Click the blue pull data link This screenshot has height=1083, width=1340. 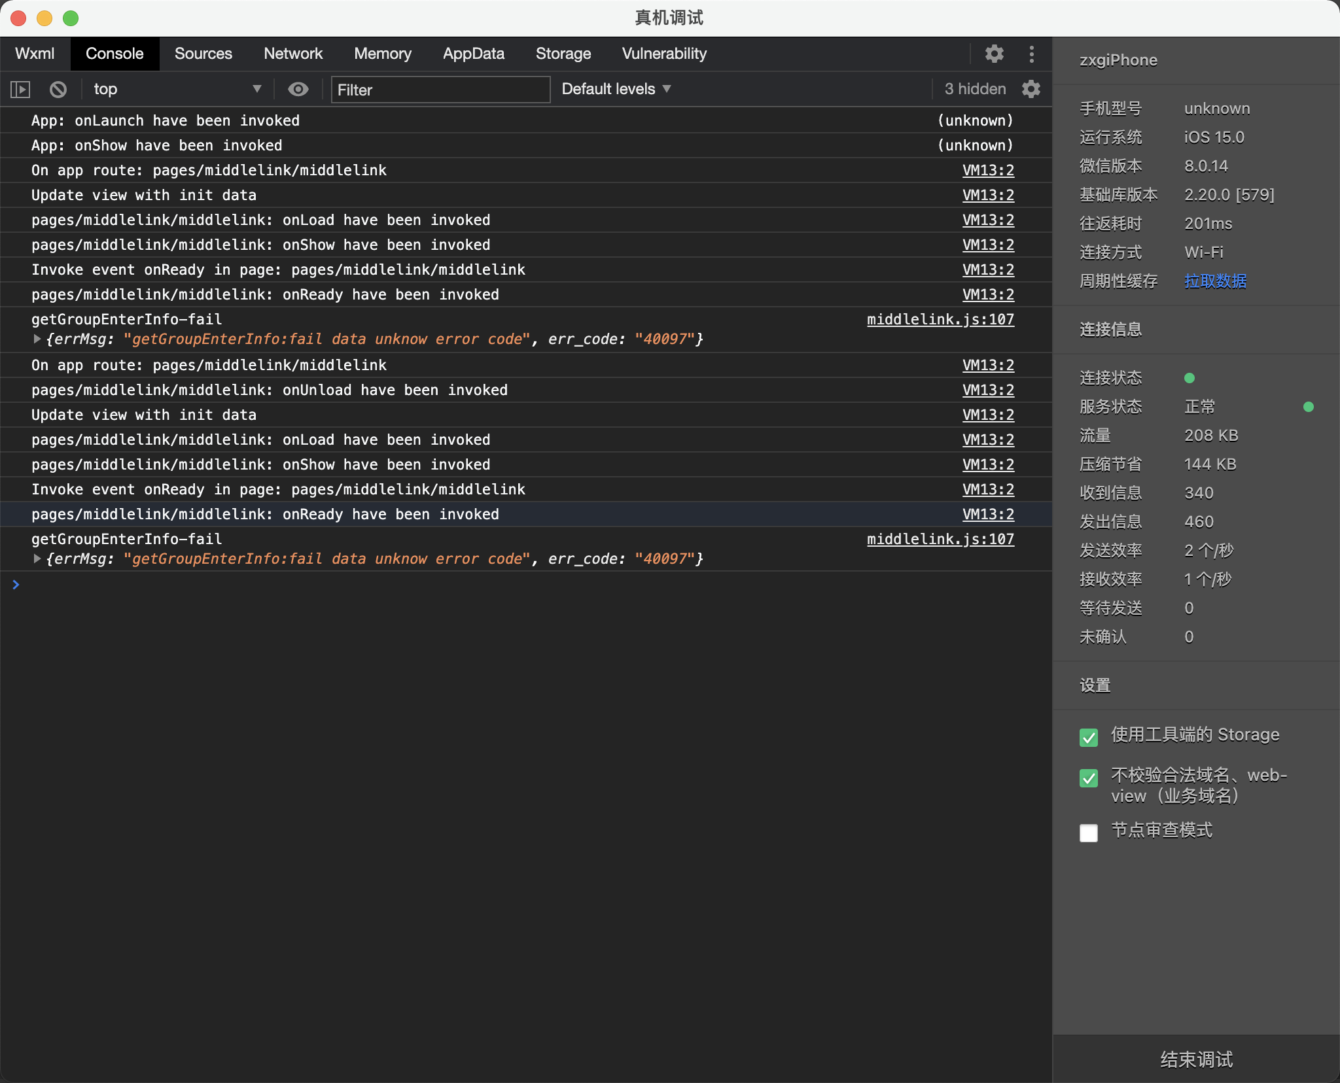(1215, 281)
